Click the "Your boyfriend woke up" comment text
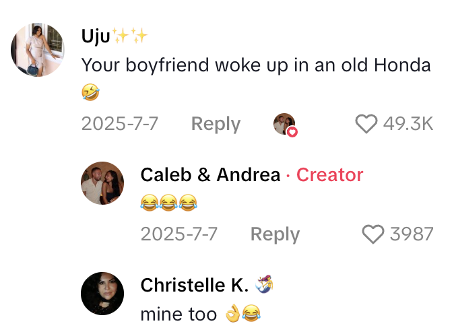 255,65
